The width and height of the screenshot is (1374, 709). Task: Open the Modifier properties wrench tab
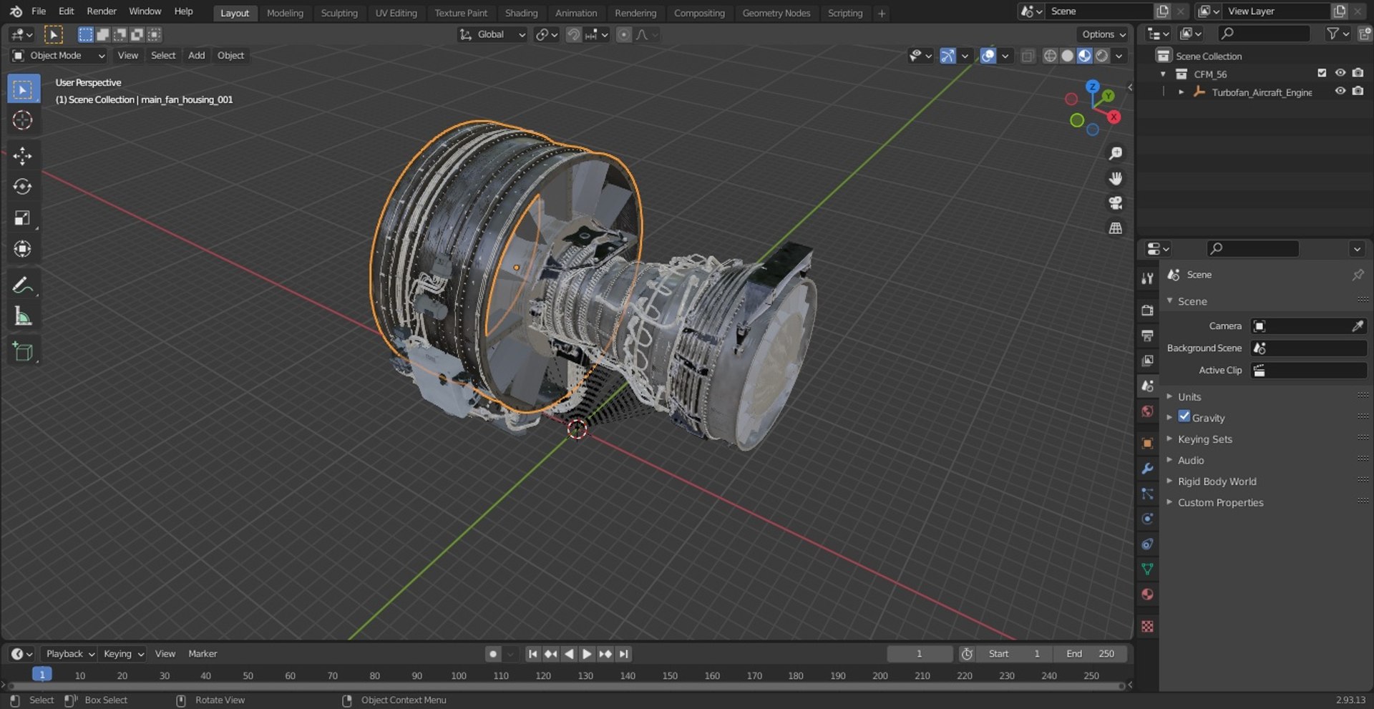1147,469
